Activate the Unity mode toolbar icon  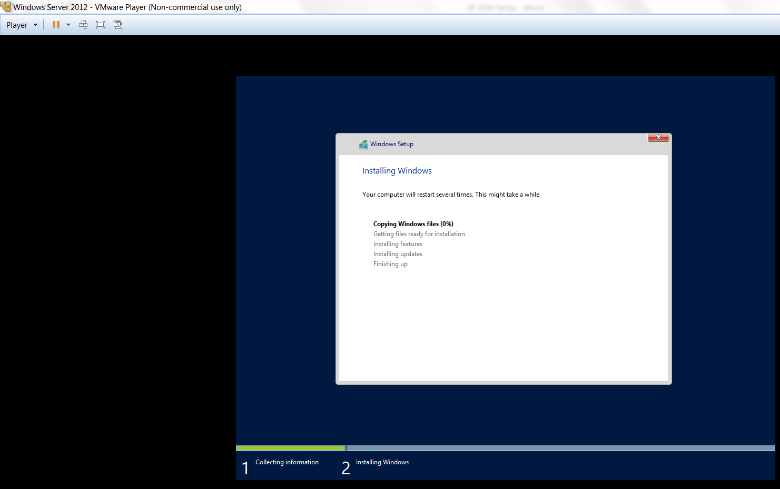[x=118, y=25]
